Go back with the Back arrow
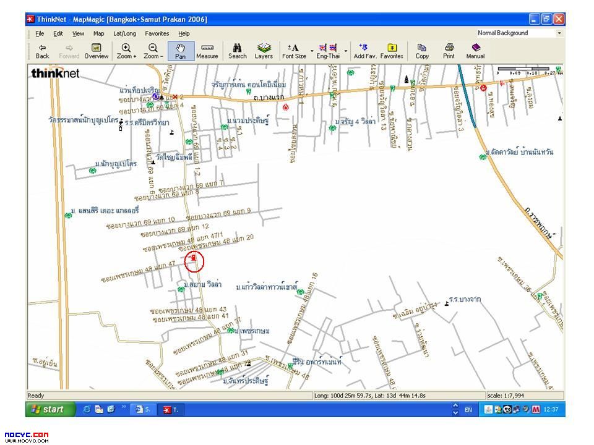 pyautogui.click(x=42, y=51)
